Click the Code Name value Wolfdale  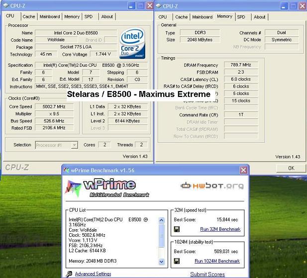pyautogui.click(x=56, y=40)
